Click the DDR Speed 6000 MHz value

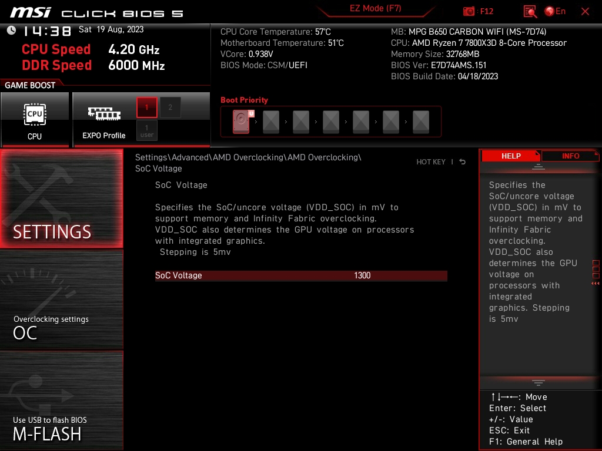[136, 65]
